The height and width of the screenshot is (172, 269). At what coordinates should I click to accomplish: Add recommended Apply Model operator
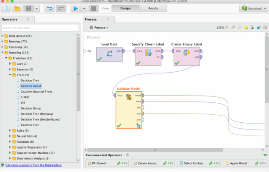pyautogui.click(x=244, y=163)
